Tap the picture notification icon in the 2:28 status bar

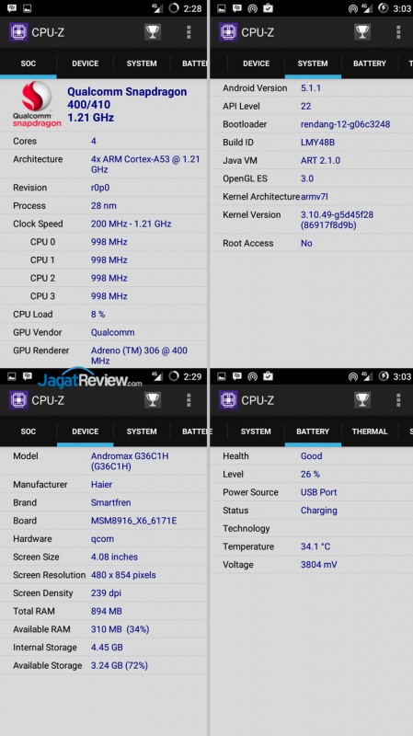click(28, 8)
